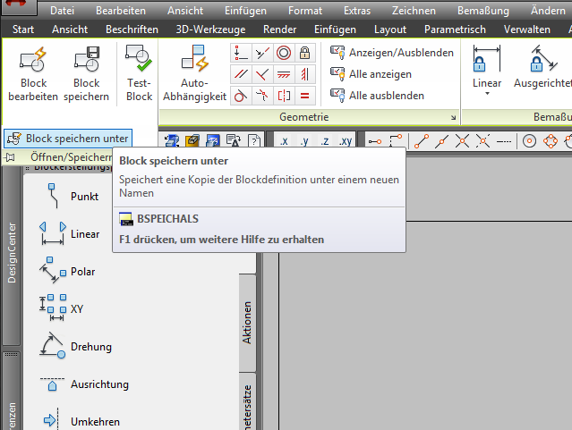Image resolution: width=572 pixels, height=430 pixels.
Task: Select Quadrant object snap icon
Action: pos(551,141)
